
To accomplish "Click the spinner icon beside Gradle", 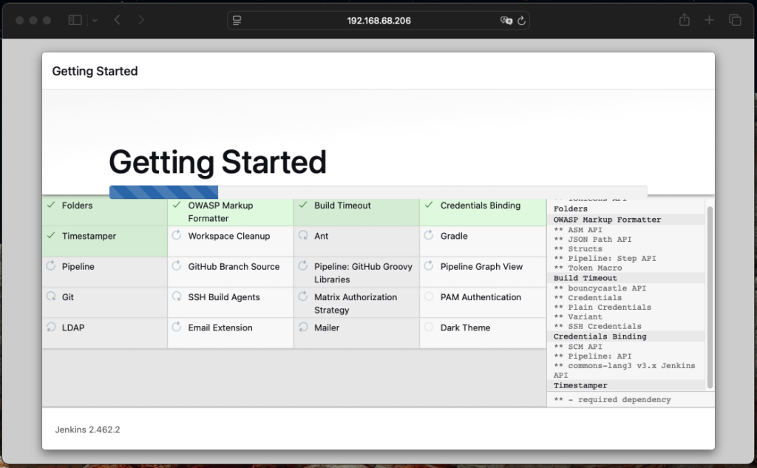I will [429, 235].
